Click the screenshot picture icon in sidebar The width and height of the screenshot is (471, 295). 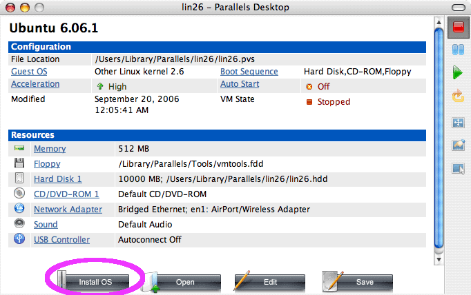coord(457,145)
